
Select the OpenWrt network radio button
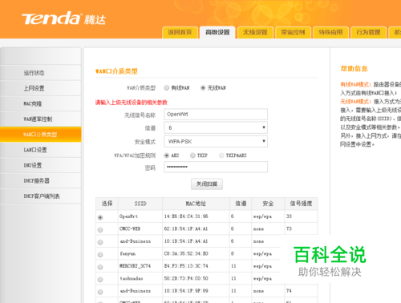(100, 217)
